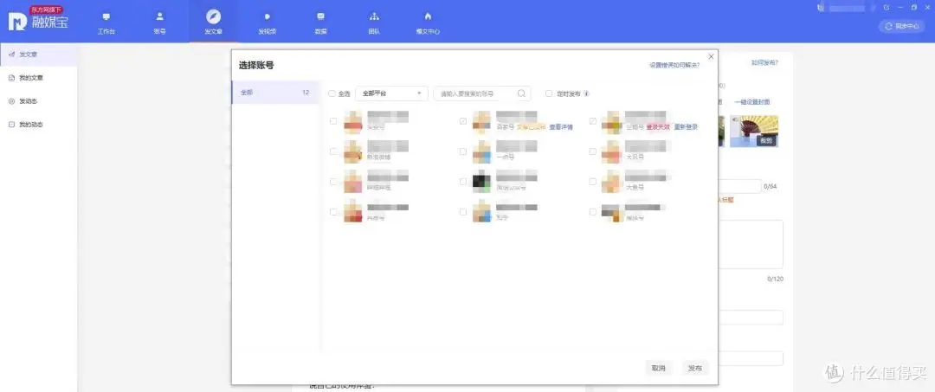Viewport: 935px width, 392px height.
Task: Click the magnifier icon in account search
Action: [x=521, y=93]
